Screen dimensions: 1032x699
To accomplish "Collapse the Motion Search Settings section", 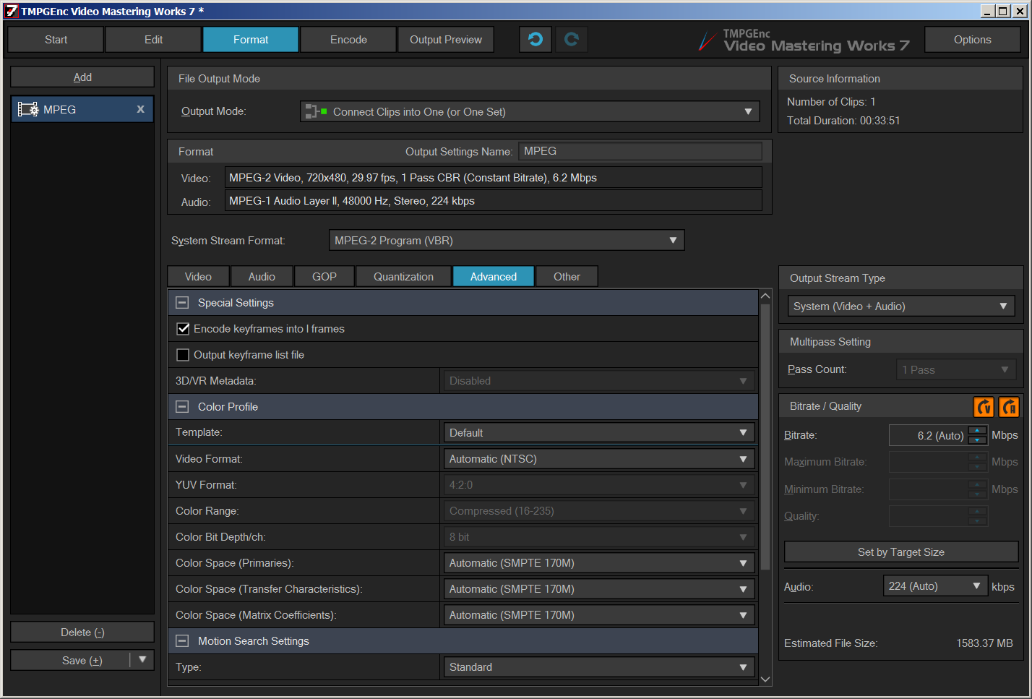I will [183, 641].
